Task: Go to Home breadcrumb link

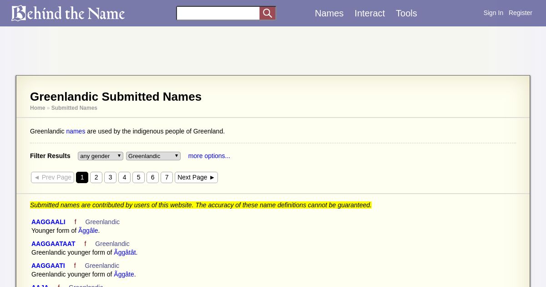Action: 37,108
